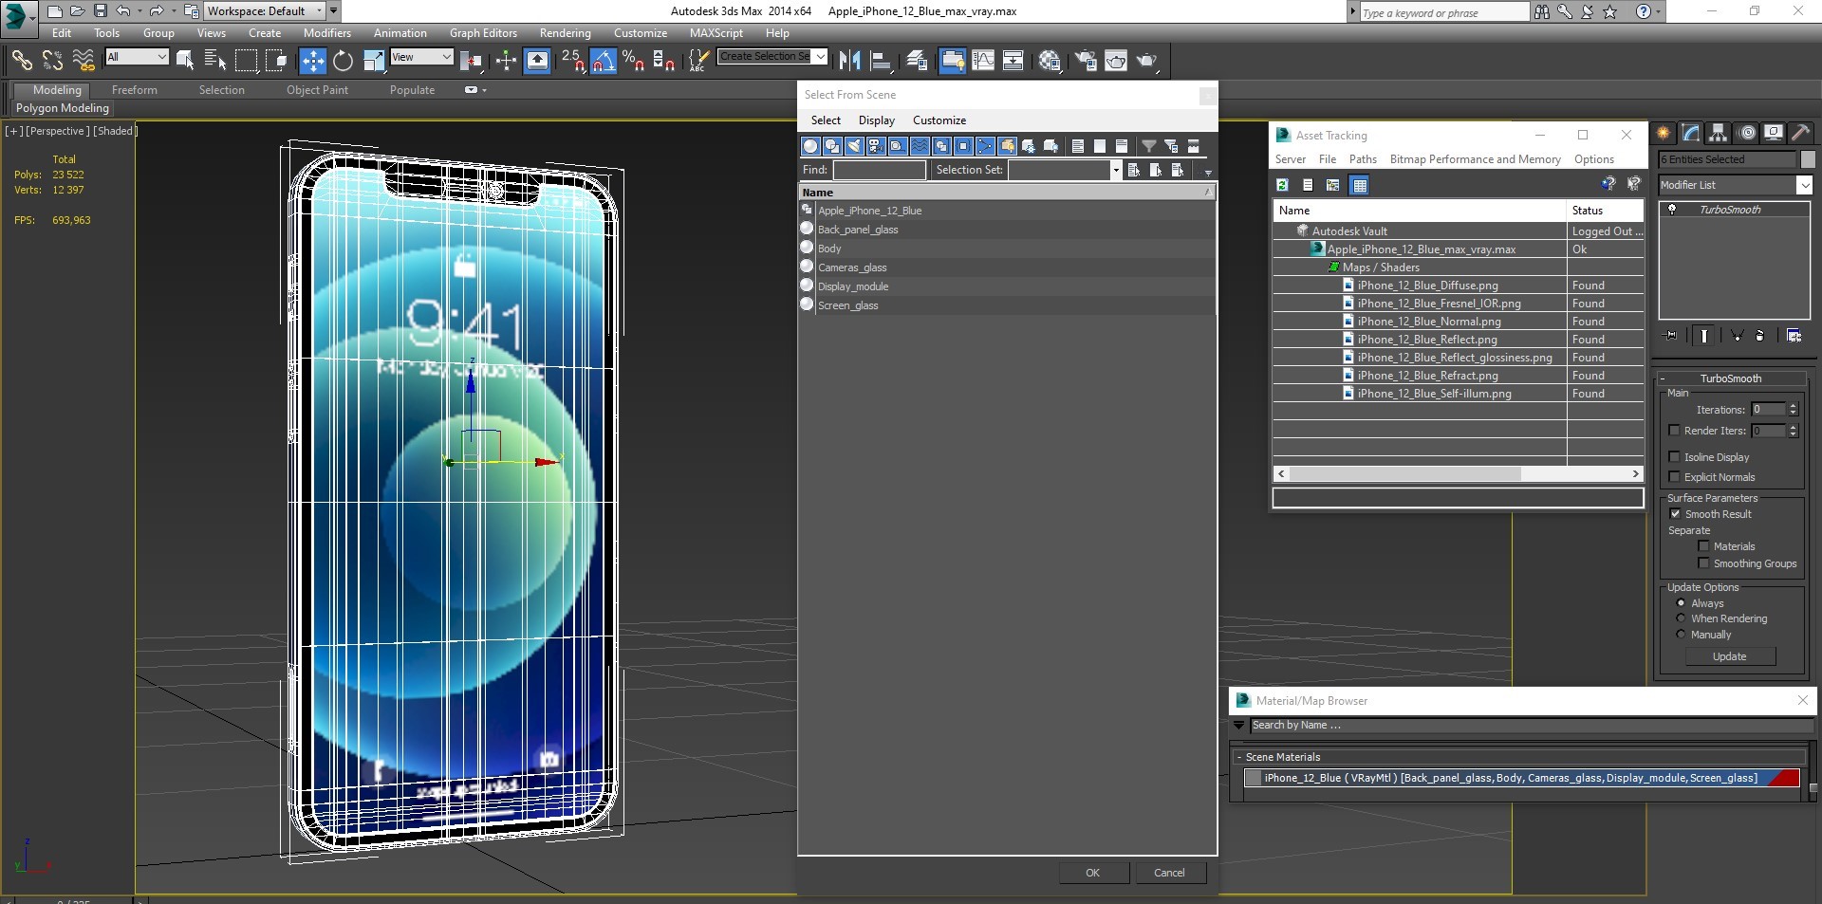Click the Find input field
Screen dimensions: 1822x904
pyautogui.click(x=880, y=170)
